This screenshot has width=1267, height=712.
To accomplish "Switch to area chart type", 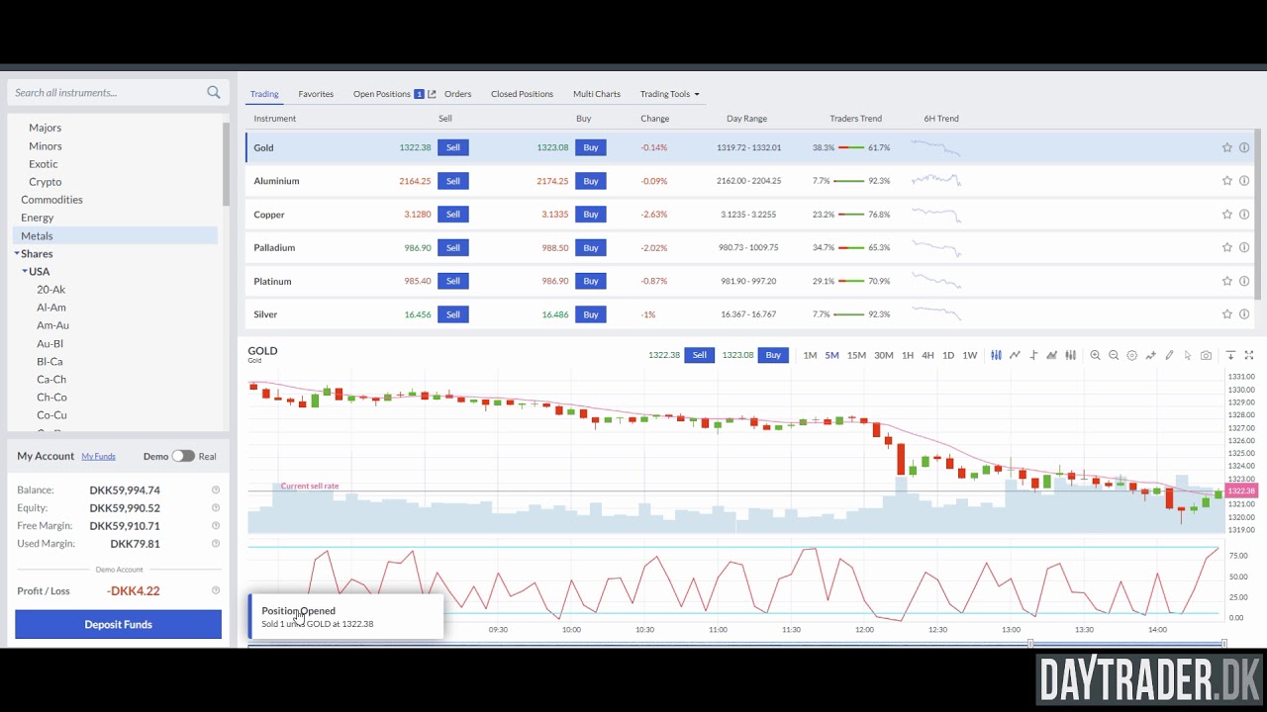I will coord(1051,355).
